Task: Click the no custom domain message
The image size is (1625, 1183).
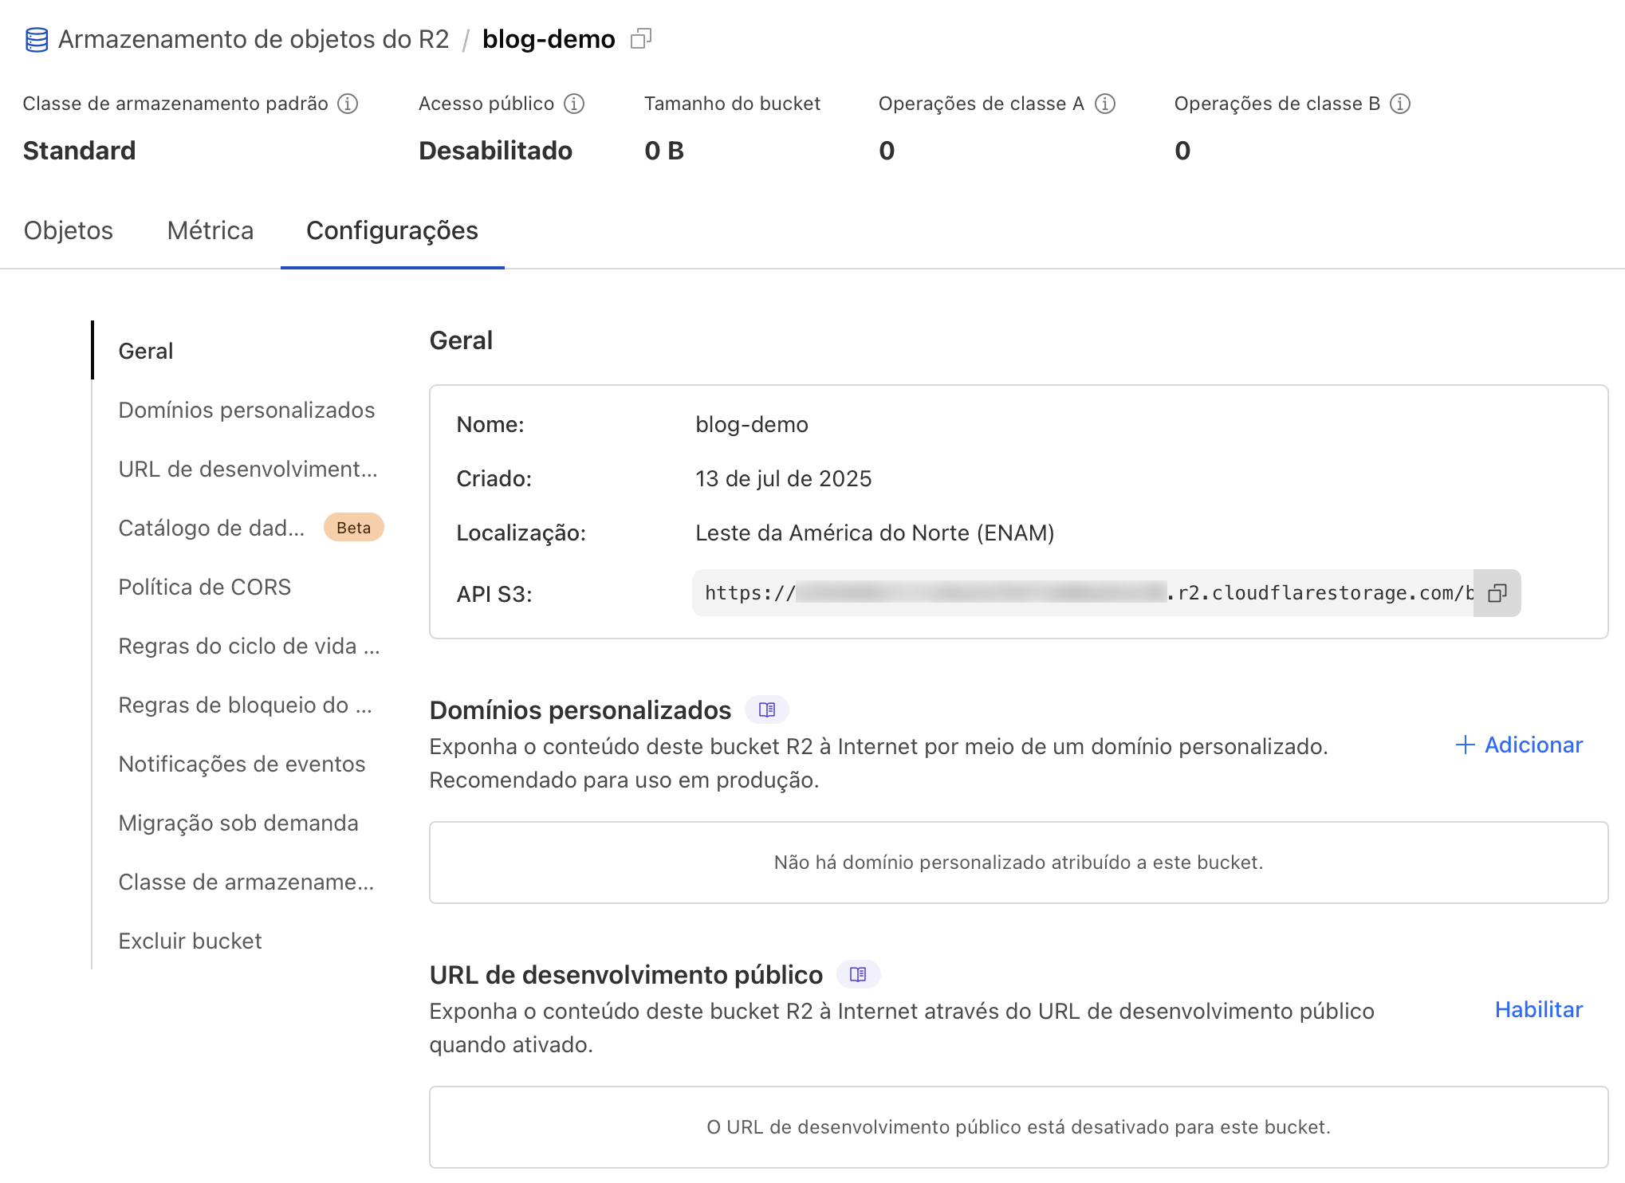Action: point(1019,863)
